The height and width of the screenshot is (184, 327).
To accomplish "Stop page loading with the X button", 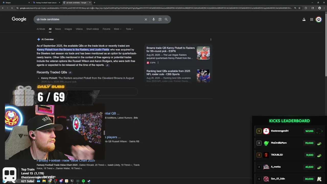I will pyautogui.click(x=12, y=8).
